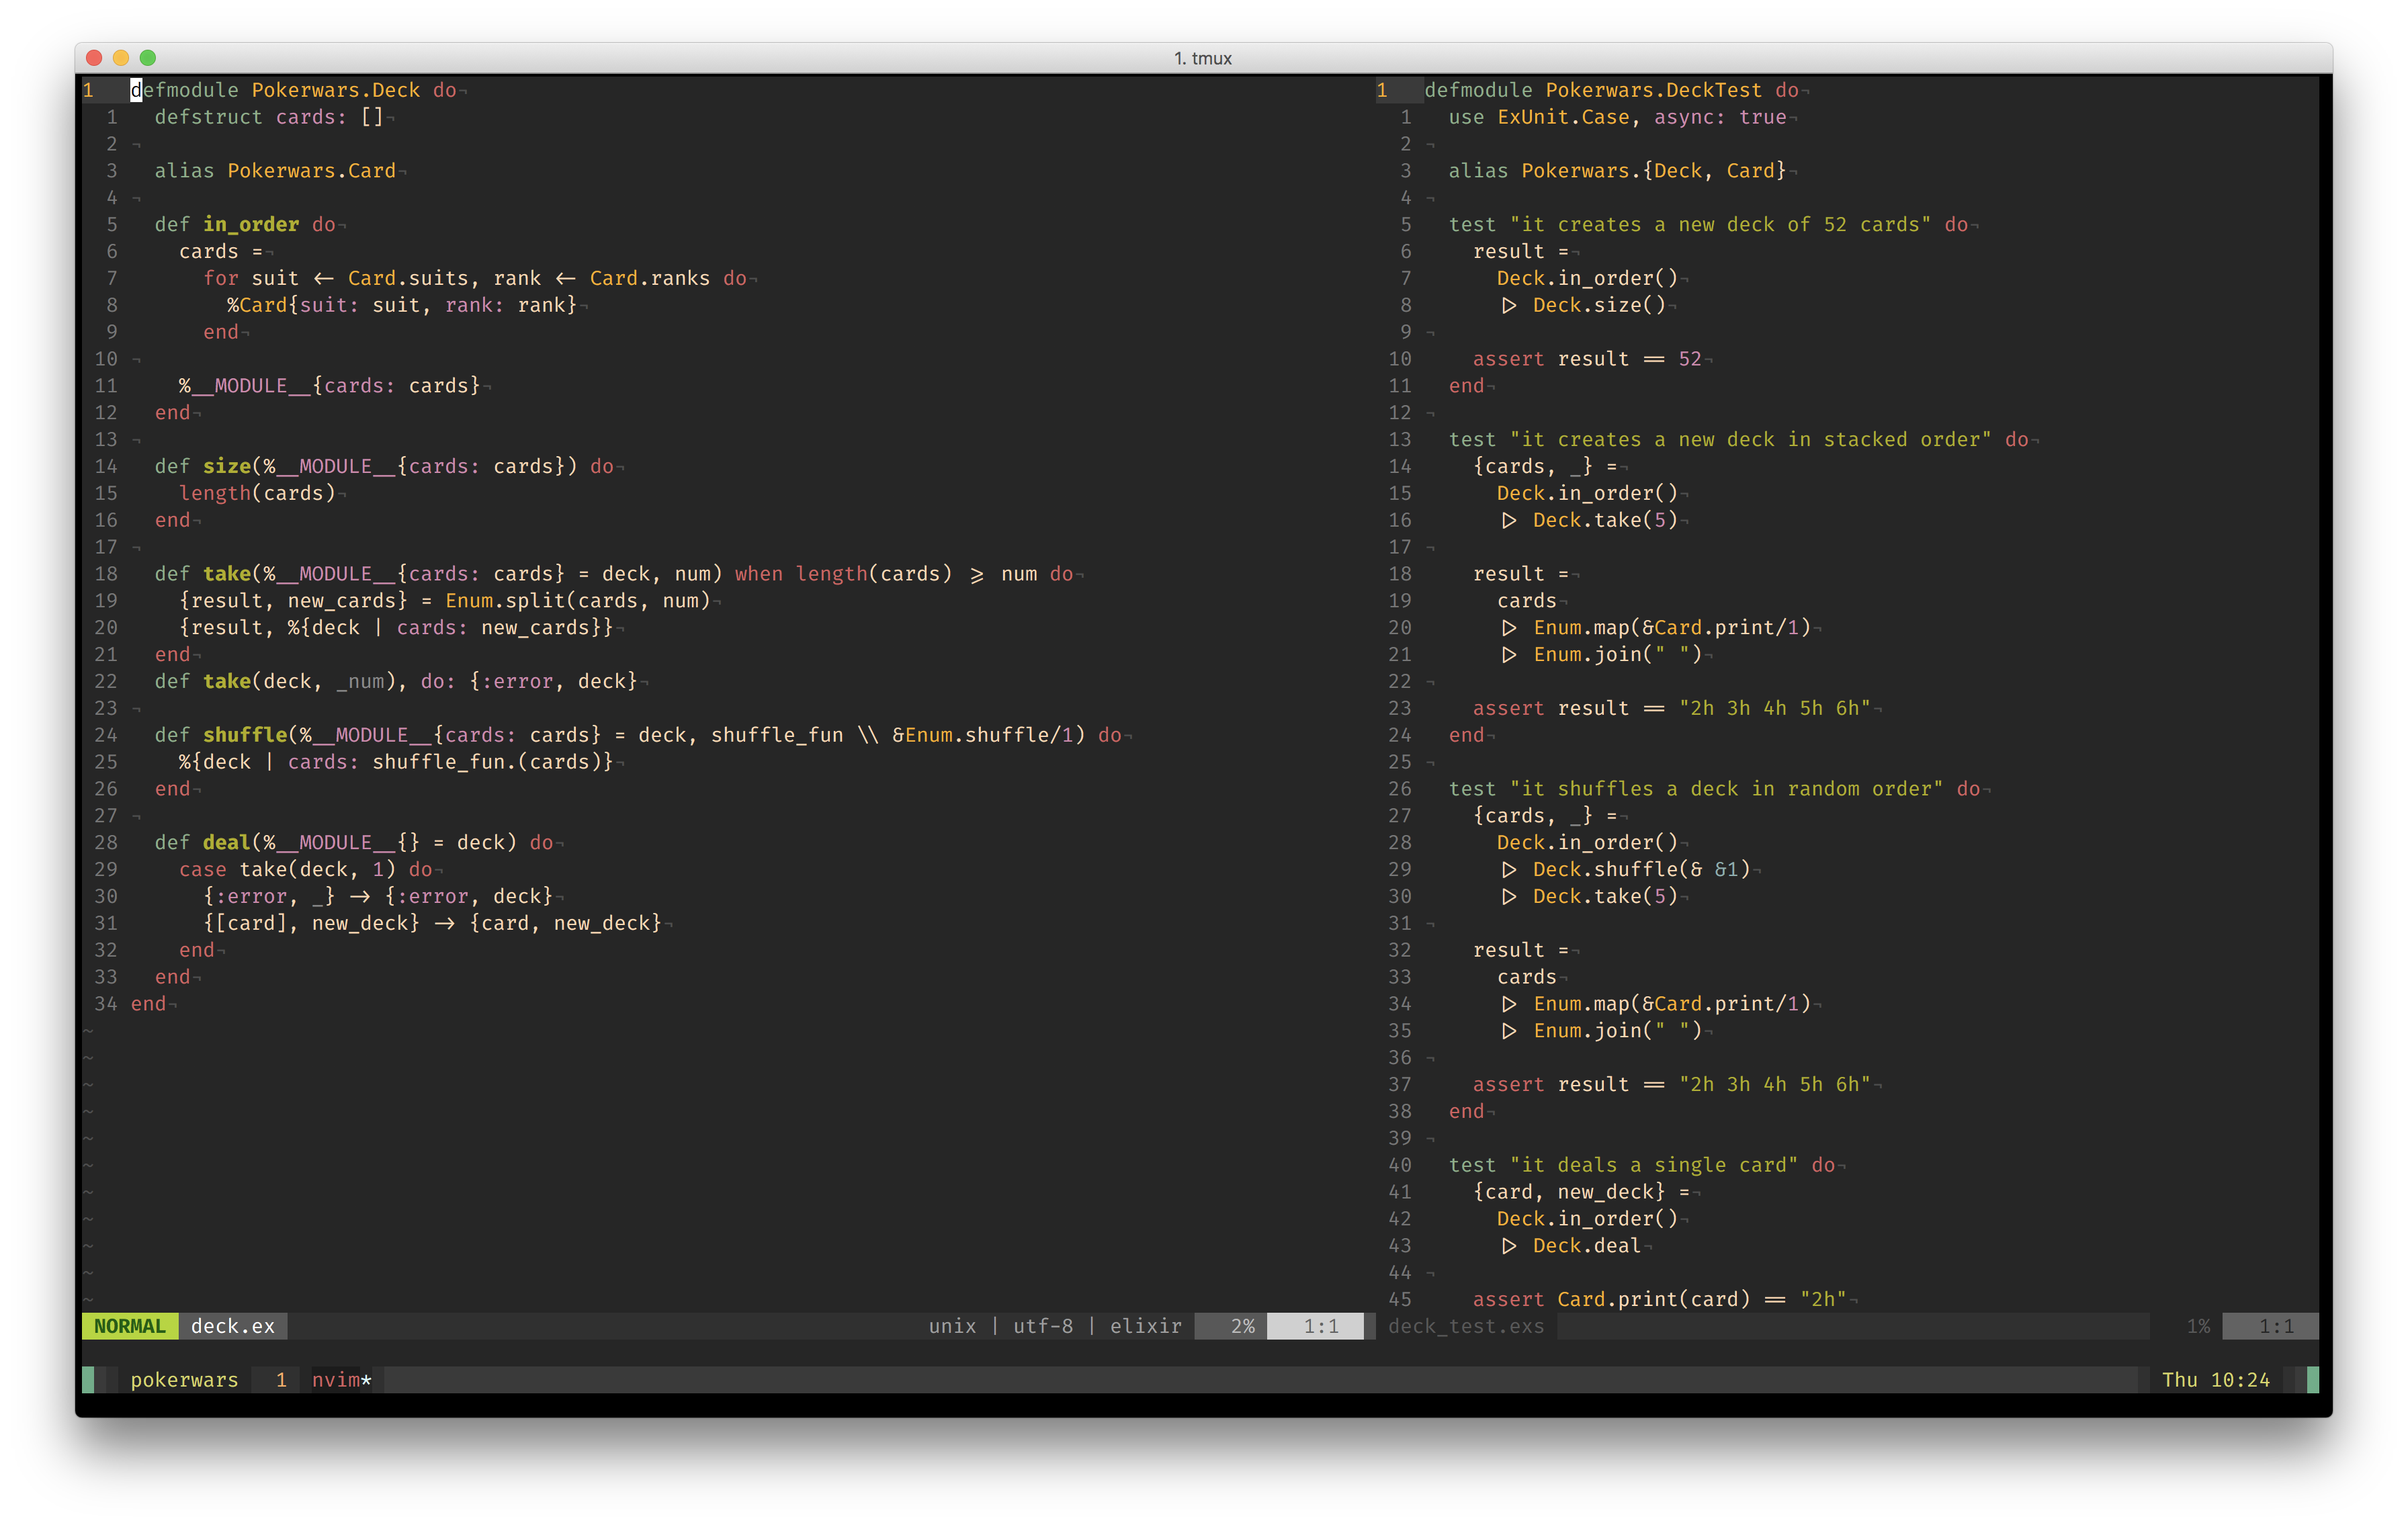Image resolution: width=2408 pixels, height=1525 pixels.
Task: Click the deck_test.exs filename in right statusline
Action: click(1466, 1326)
